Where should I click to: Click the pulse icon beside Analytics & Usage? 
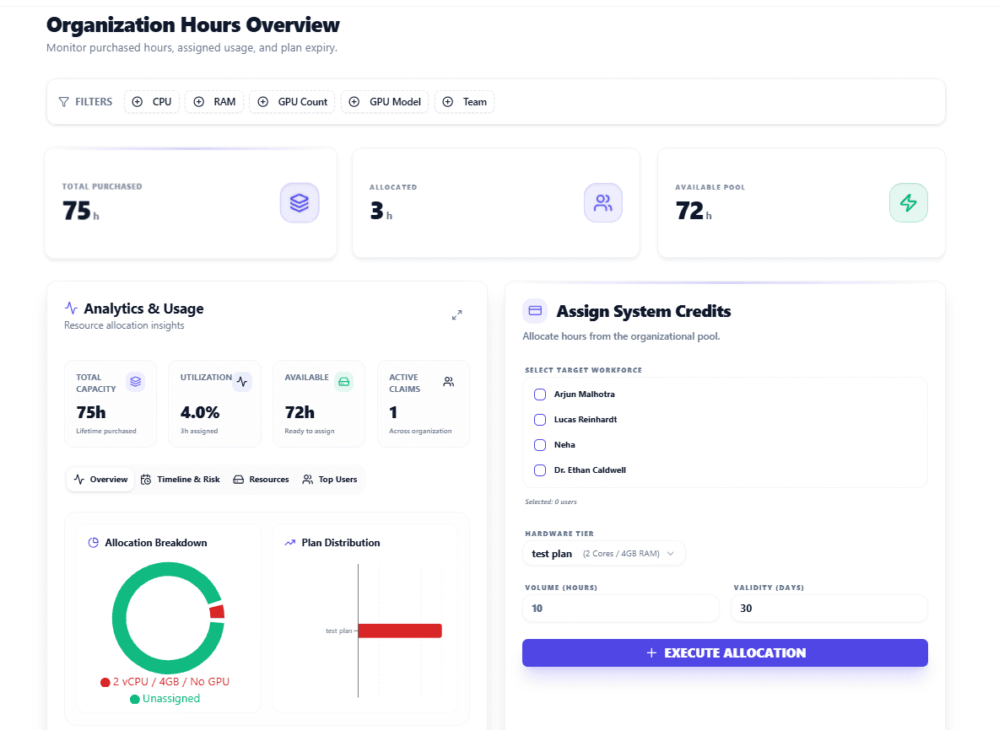tap(72, 308)
